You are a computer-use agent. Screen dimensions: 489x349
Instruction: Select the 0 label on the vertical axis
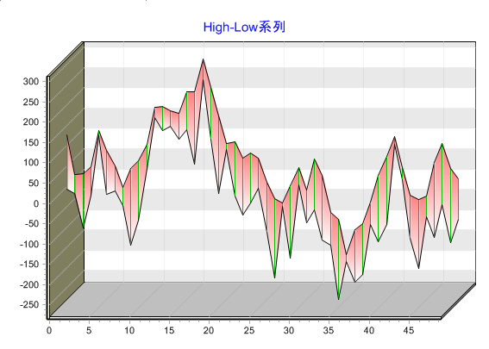click(x=36, y=203)
